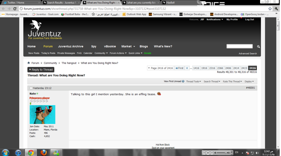This screenshot has height=156, width=281.
Task: Click the green Donate link
Action: coord(147,53)
